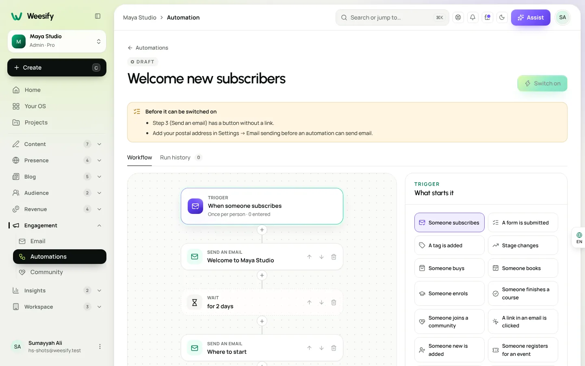
Task: Click Maya Studio breadcrumb
Action: [x=139, y=17]
